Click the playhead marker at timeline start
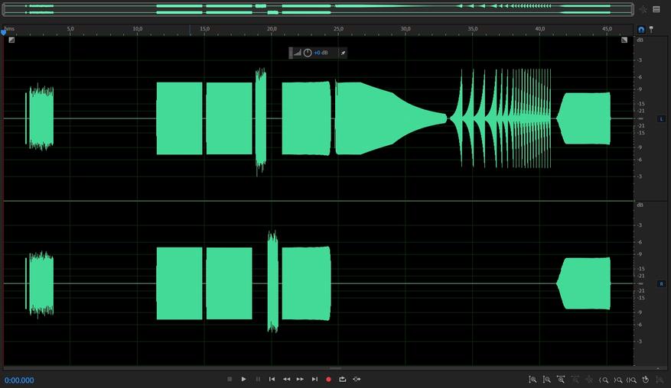 [x=4, y=31]
